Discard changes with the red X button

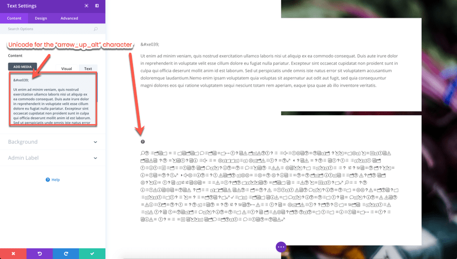(x=13, y=253)
